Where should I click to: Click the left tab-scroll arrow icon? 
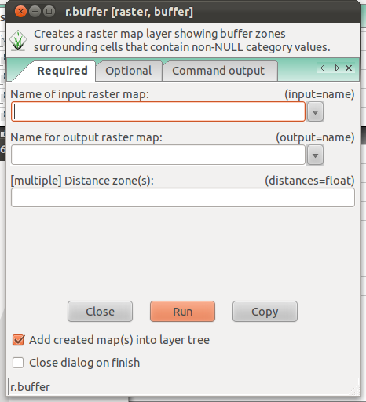(x=323, y=68)
